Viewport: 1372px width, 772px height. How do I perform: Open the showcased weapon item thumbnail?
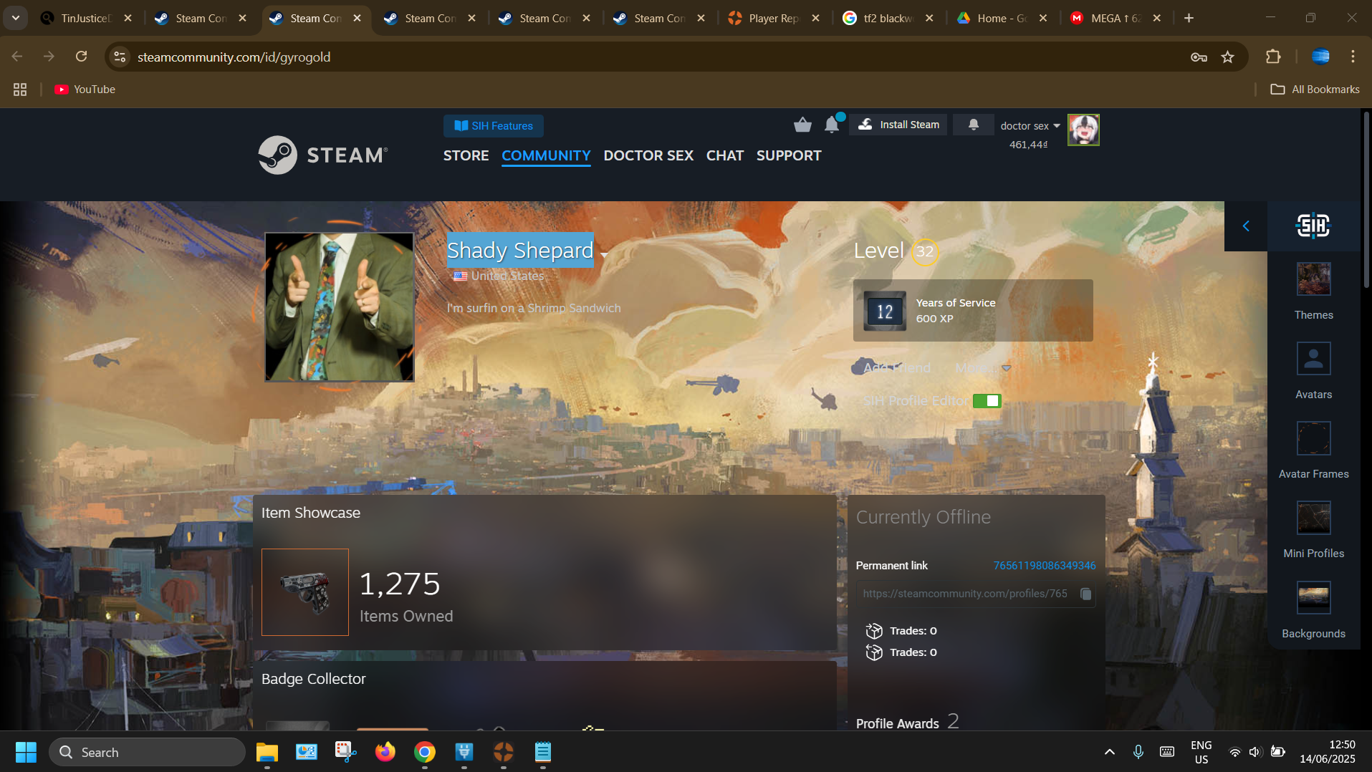point(305,592)
